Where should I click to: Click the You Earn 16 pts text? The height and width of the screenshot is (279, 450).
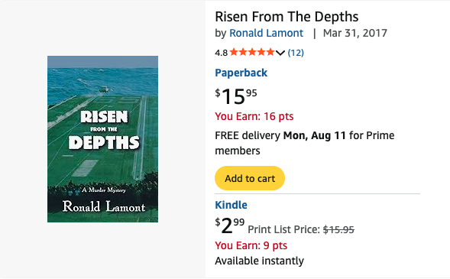(x=254, y=116)
